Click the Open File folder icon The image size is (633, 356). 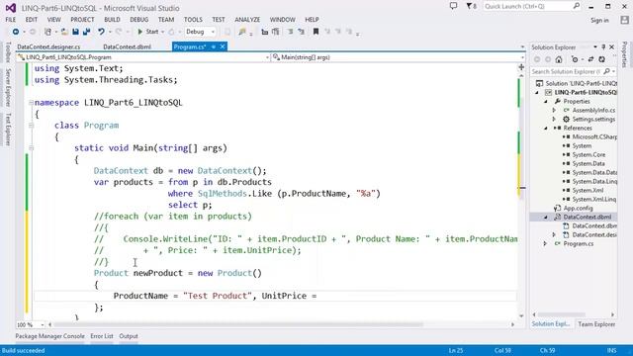point(64,32)
